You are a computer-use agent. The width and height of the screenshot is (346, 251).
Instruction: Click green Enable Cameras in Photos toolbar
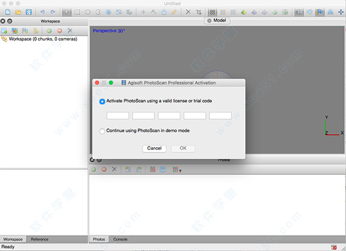pyautogui.click(x=94, y=169)
